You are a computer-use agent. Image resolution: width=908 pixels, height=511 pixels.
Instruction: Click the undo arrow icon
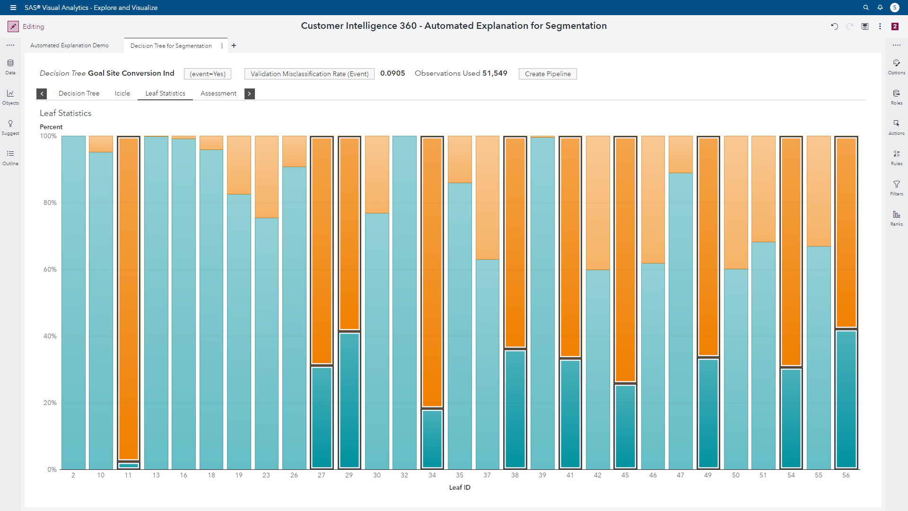834,26
